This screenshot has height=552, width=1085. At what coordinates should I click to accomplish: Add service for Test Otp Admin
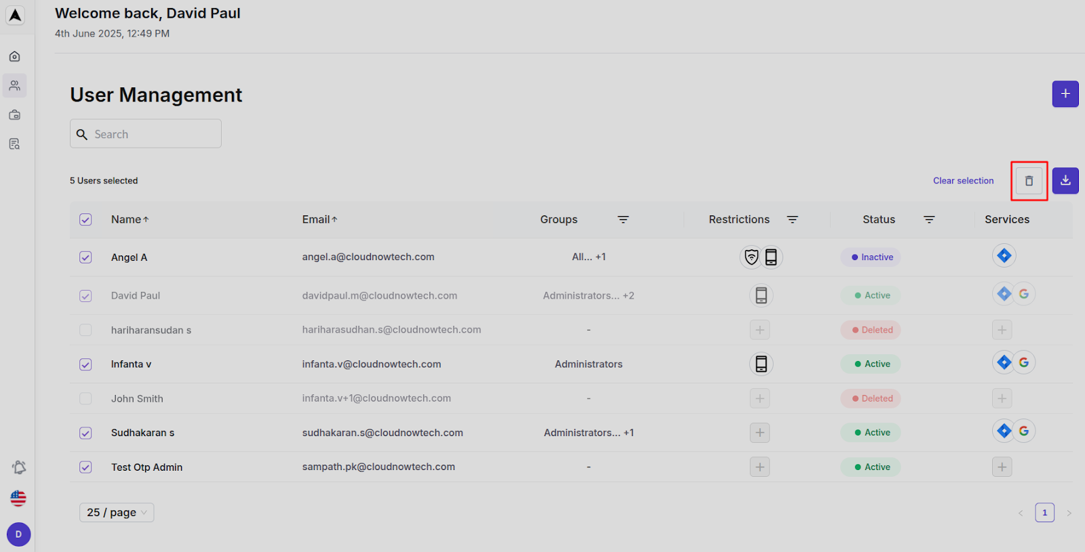pyautogui.click(x=1002, y=467)
